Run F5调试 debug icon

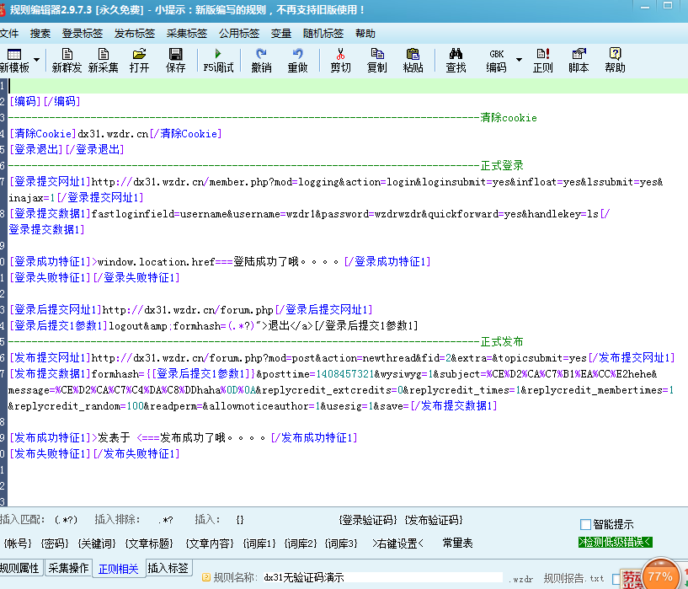(219, 60)
